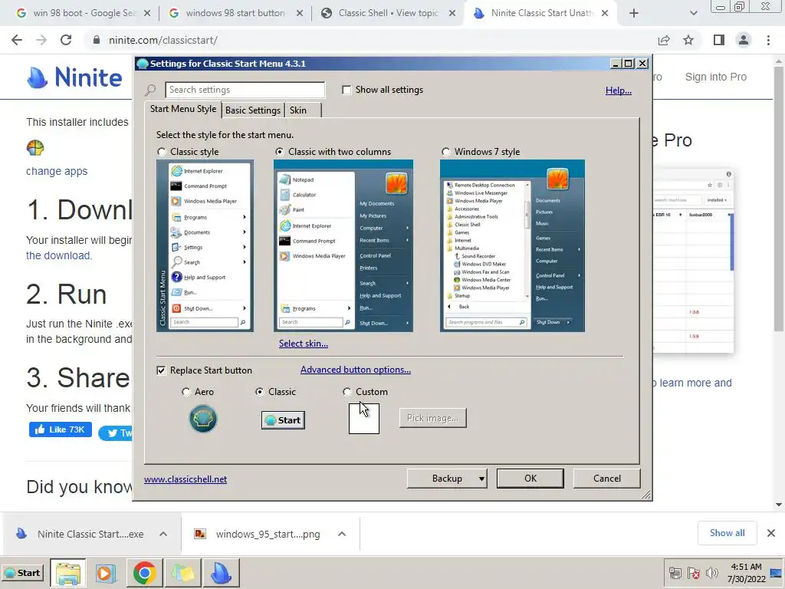Switch to the Start Menu Style tab
The width and height of the screenshot is (785, 589).
point(183,109)
